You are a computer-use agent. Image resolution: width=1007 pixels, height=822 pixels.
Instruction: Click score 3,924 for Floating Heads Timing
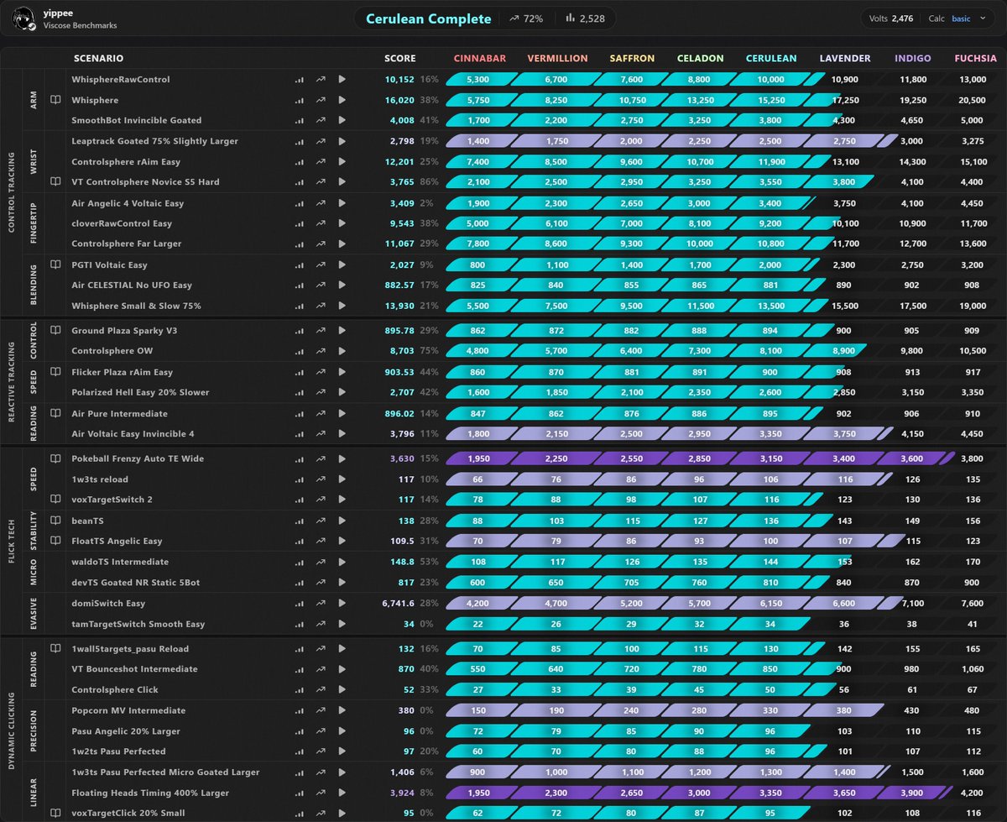(x=402, y=793)
